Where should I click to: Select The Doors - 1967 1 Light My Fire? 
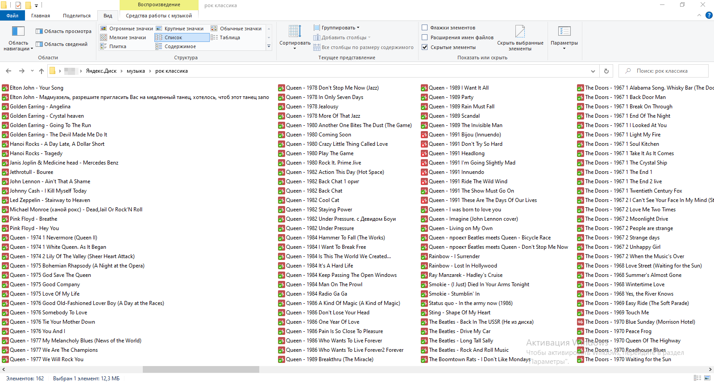pyautogui.click(x=619, y=135)
